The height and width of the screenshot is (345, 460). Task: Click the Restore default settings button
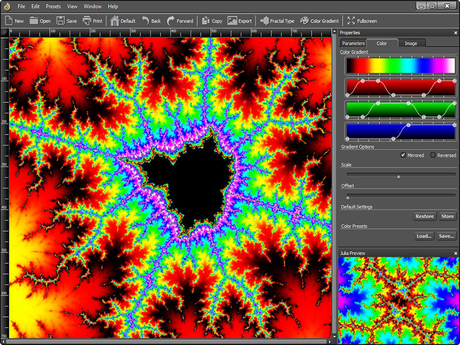click(x=424, y=217)
